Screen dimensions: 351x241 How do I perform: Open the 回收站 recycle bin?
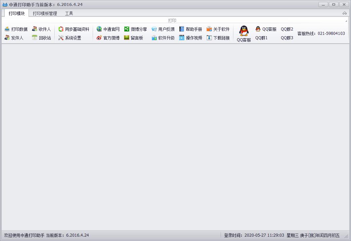41,38
